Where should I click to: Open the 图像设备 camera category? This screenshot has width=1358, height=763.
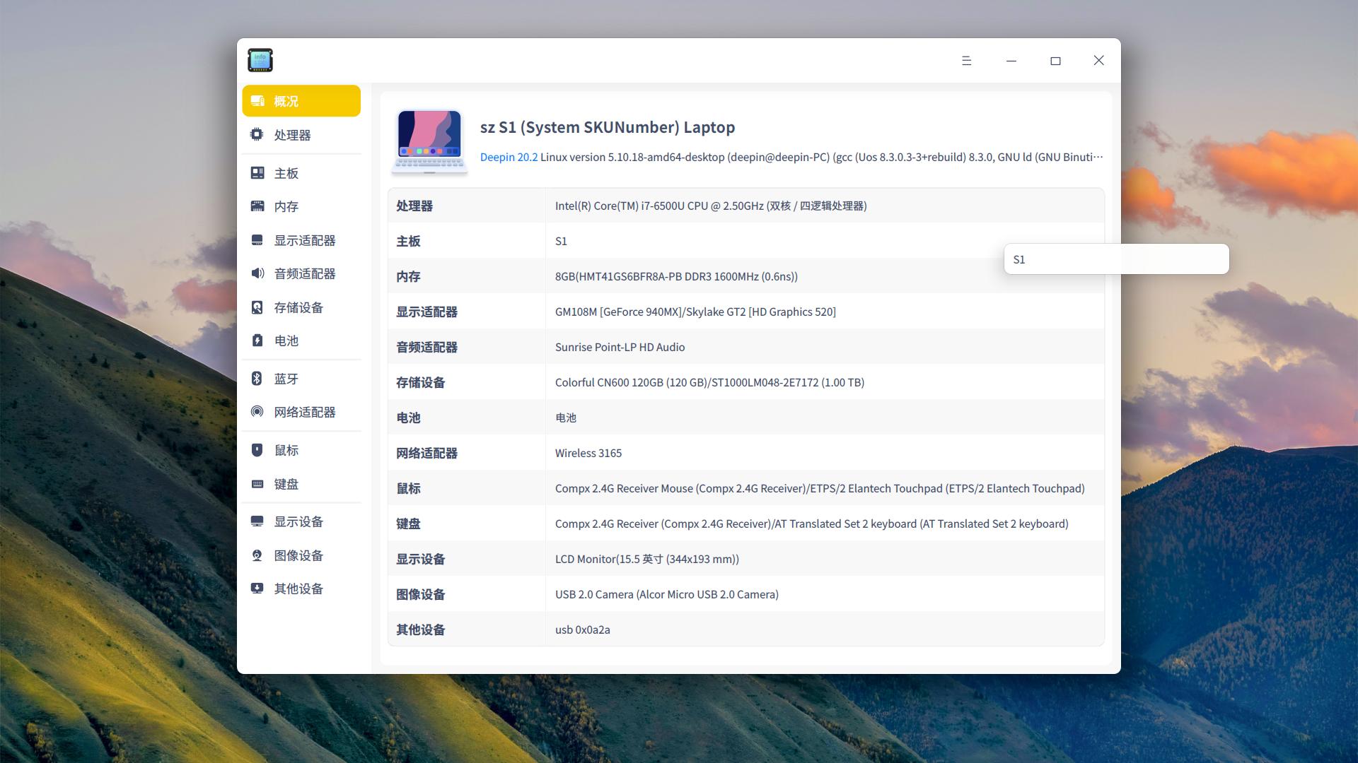pyautogui.click(x=298, y=555)
